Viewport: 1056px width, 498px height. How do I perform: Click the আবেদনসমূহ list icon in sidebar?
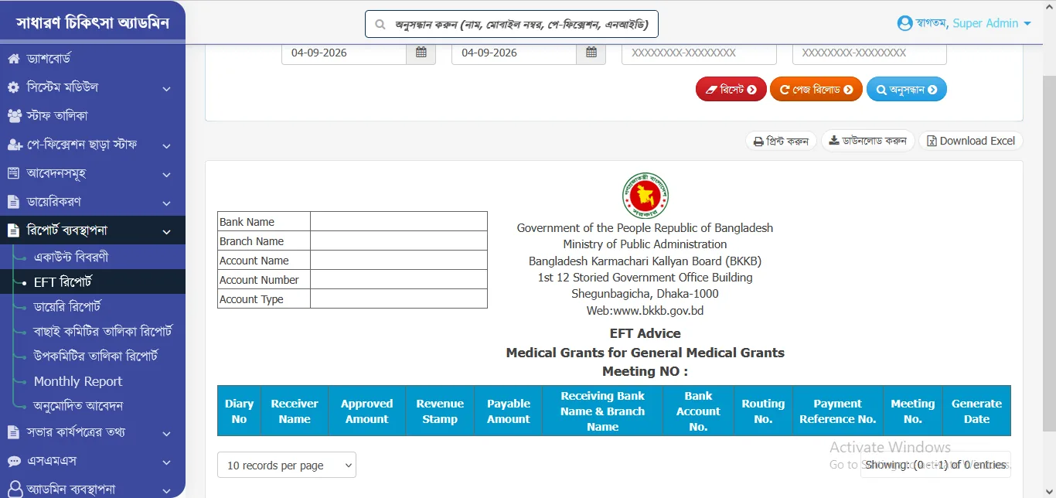[13, 174]
